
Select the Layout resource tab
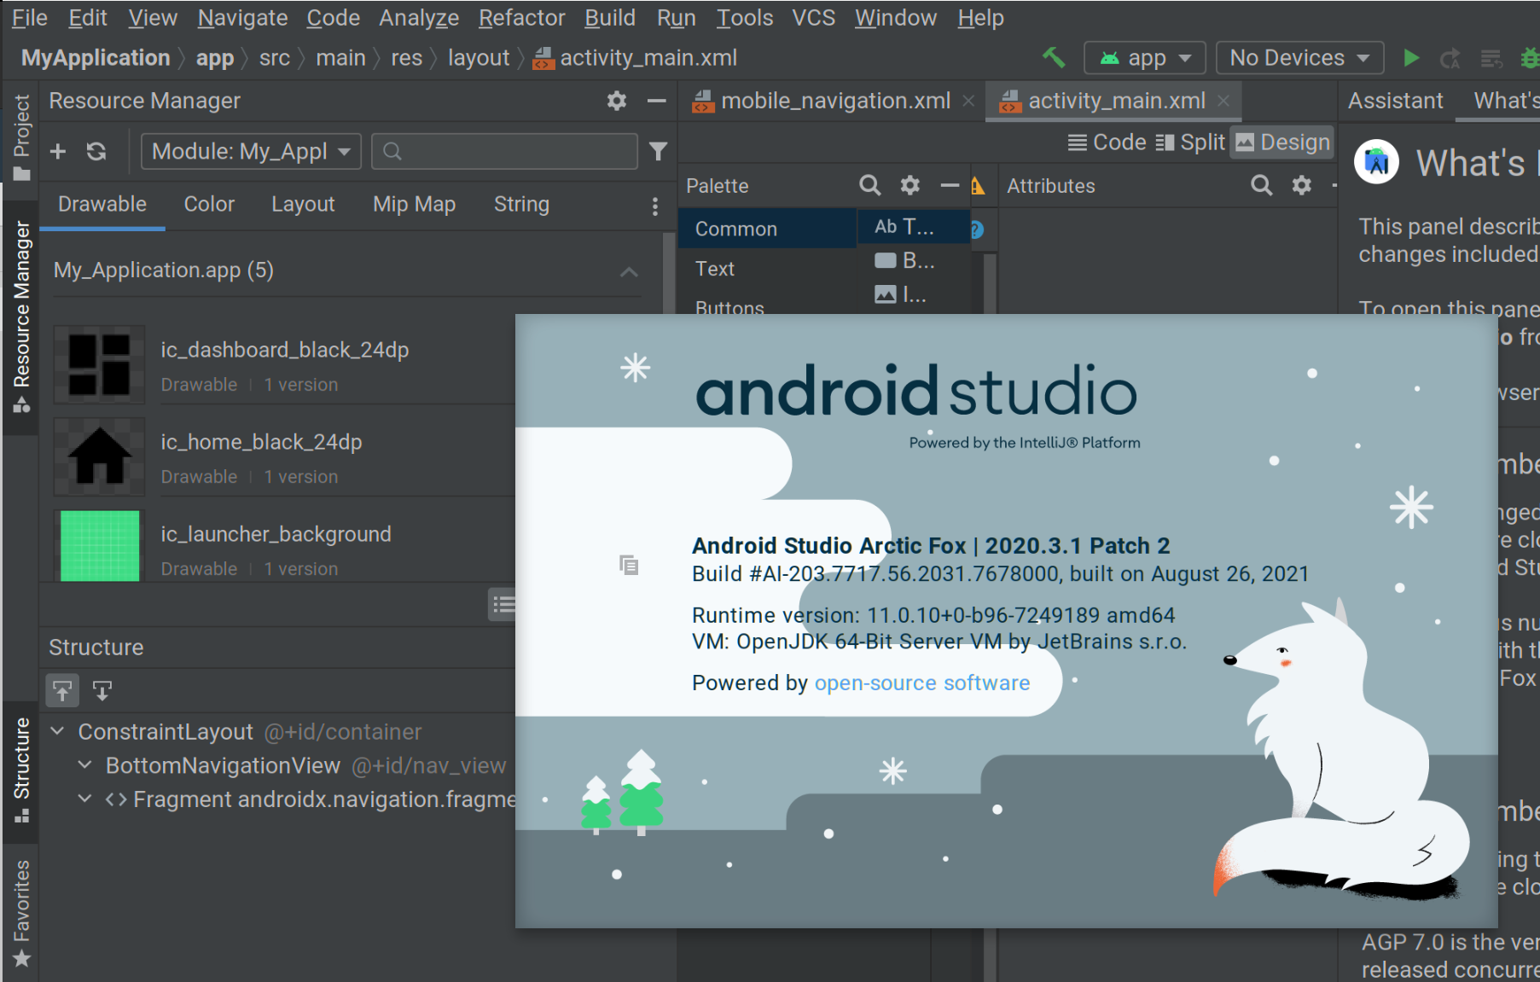pyautogui.click(x=303, y=205)
